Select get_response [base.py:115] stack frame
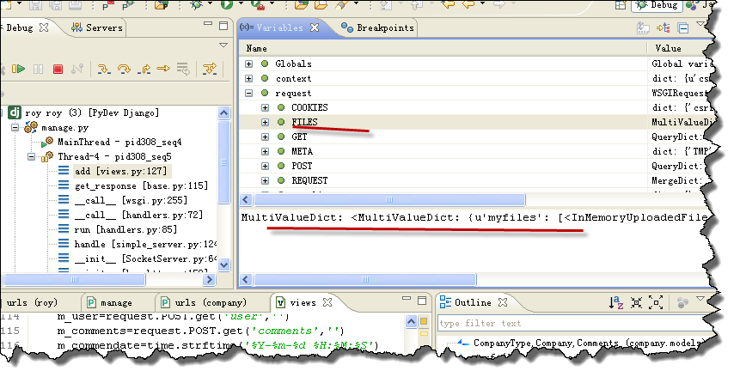Image resolution: width=740 pixels, height=383 pixels. point(141,185)
